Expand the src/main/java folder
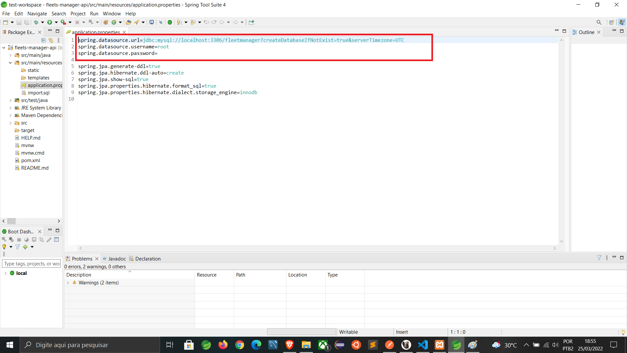This screenshot has width=627, height=353. [x=10, y=55]
